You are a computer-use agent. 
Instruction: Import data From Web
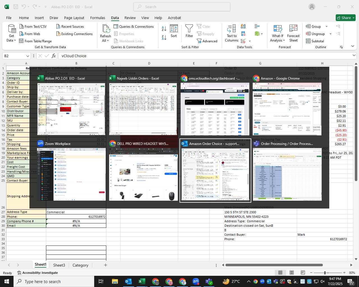[29, 34]
